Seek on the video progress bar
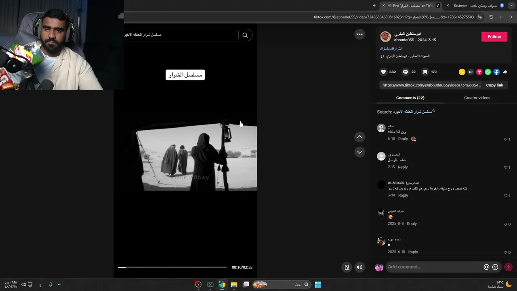517x291 pixels. pos(172,267)
